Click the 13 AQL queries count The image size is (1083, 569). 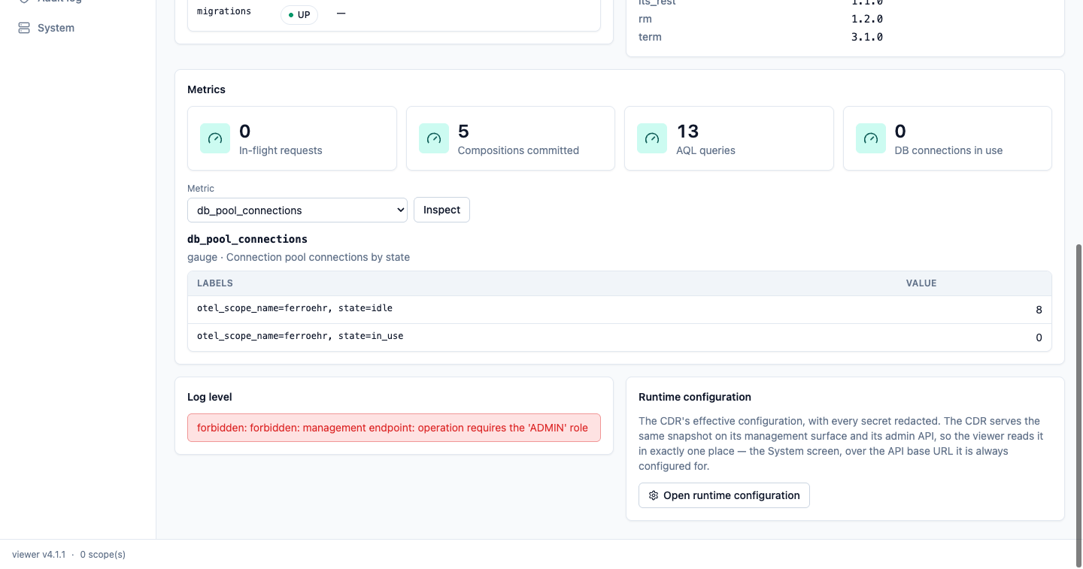(687, 132)
